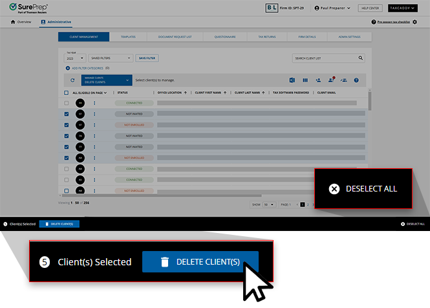
Task: Expand the Manage Clients Delete Clients dropdown
Action: (107, 80)
